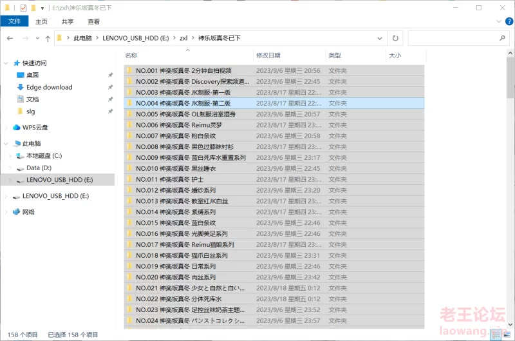Select the slg folder in quick access
The width and height of the screenshot is (515, 341).
coord(30,112)
